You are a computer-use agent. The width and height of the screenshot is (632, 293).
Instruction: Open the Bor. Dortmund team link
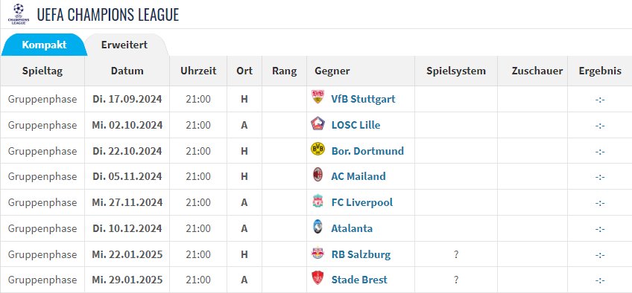tap(367, 151)
